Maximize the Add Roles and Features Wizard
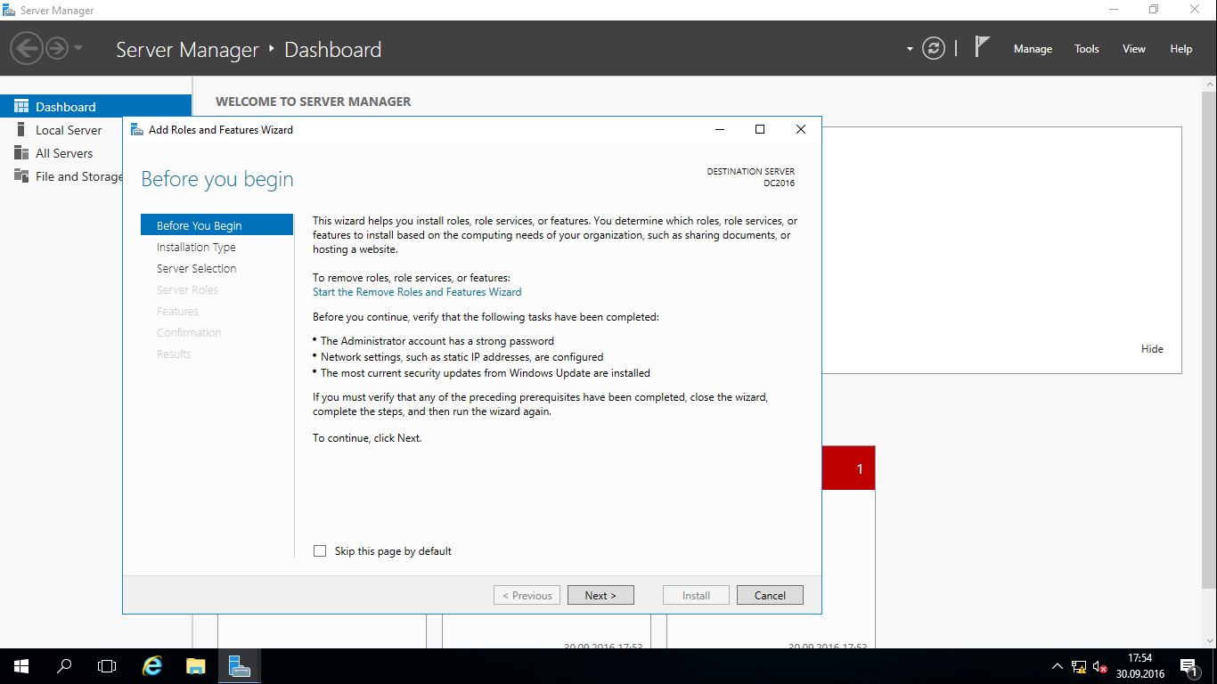This screenshot has height=684, width=1217. click(x=760, y=129)
